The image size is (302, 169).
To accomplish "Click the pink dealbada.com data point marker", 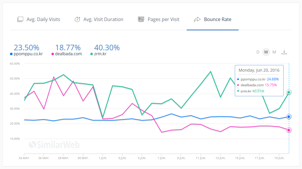I will click(289, 130).
